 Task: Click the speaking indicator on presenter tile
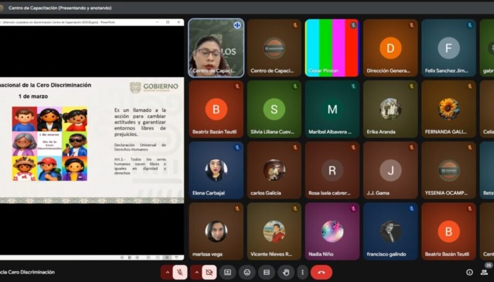point(237,25)
